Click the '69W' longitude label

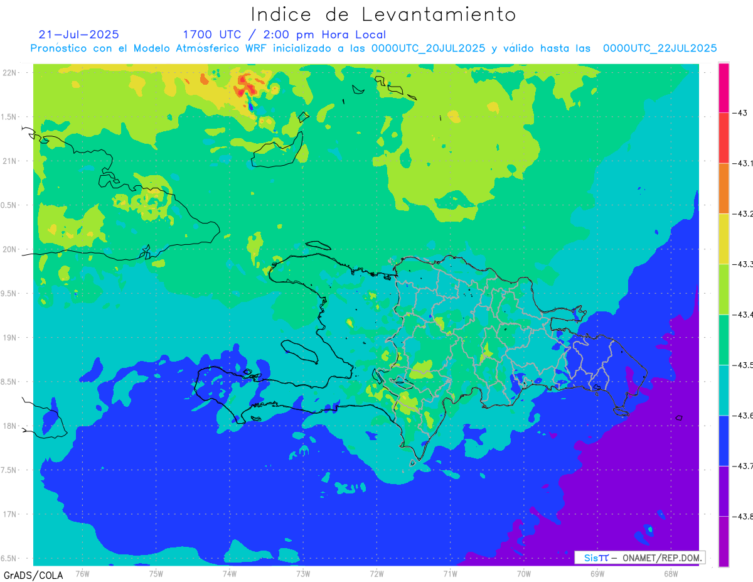(597, 573)
